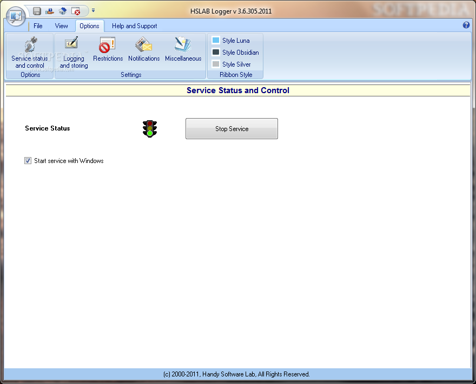The height and width of the screenshot is (384, 476).
Task: Uncheck Start service with Windows
Action: coord(28,160)
